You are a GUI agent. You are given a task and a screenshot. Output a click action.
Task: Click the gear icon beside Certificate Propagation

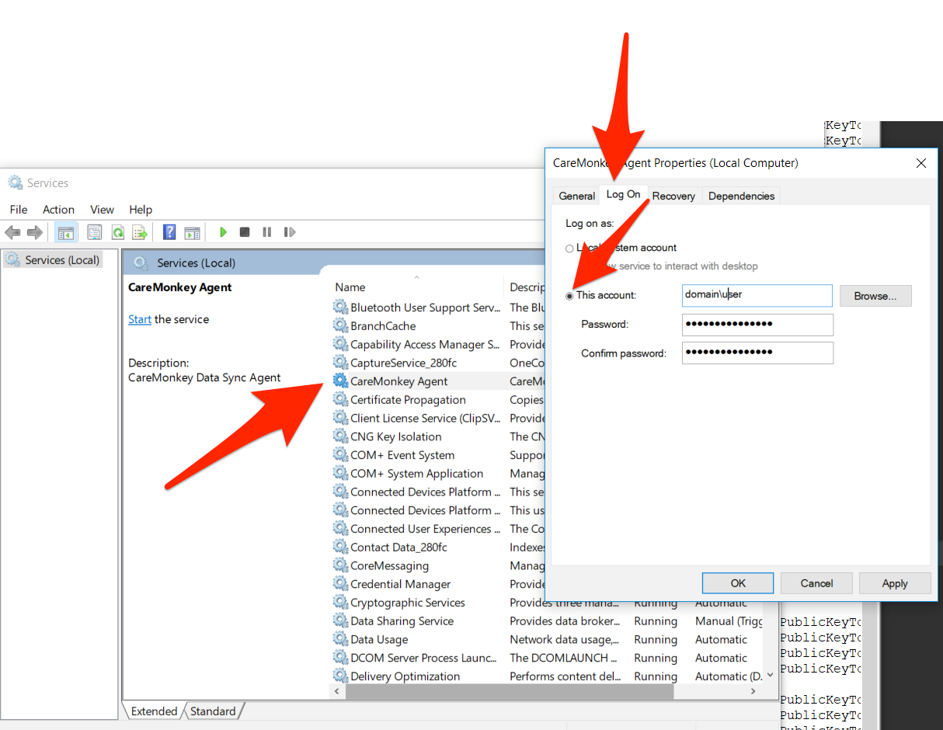[x=340, y=400]
